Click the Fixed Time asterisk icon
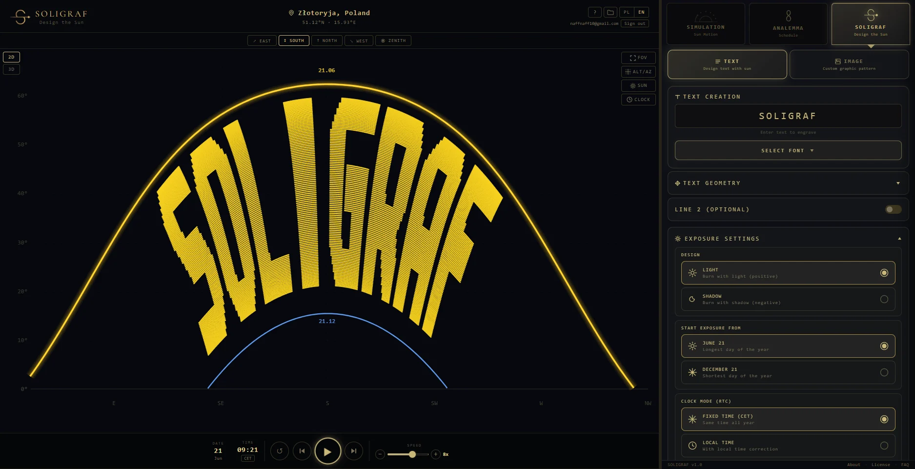The height and width of the screenshot is (469, 915). pyautogui.click(x=692, y=419)
